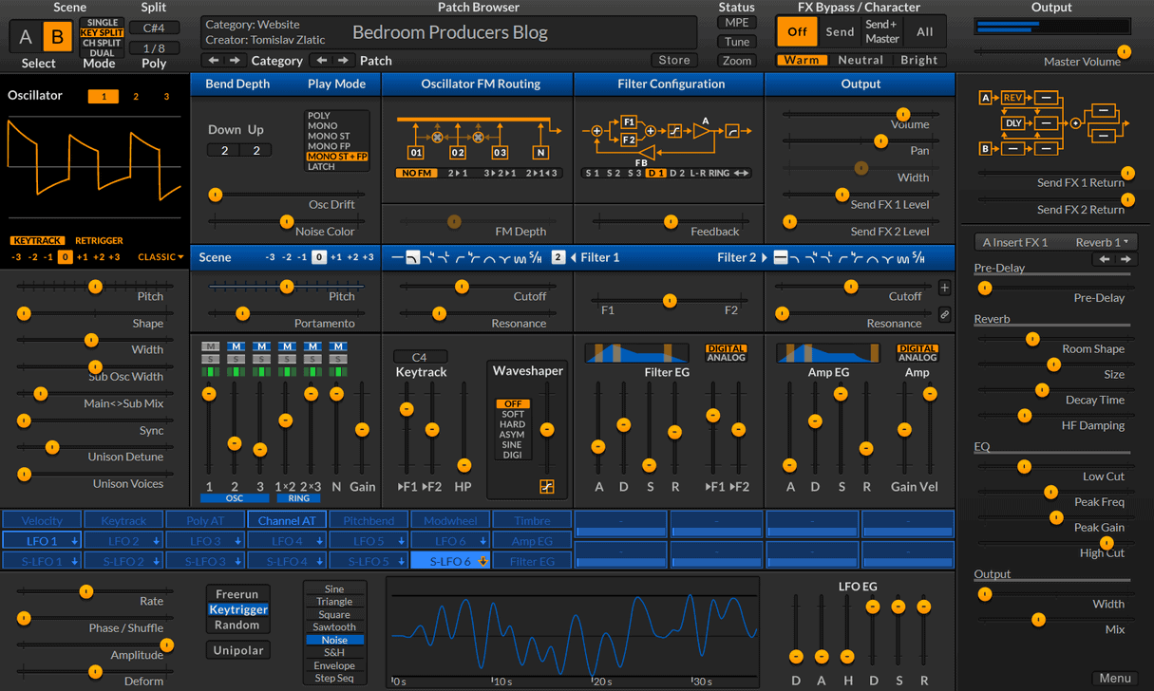Click the patch name Bedroom Producers Blog
Screen dimensions: 1154x691
(449, 32)
